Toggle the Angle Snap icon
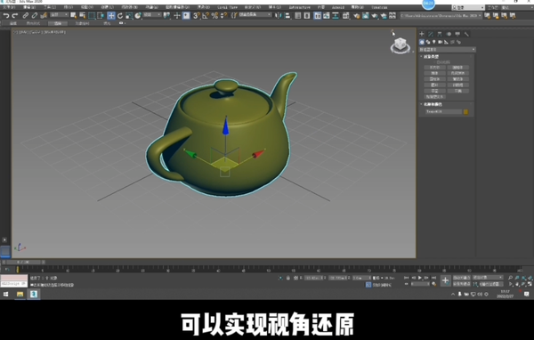534x340 pixels. click(x=206, y=15)
